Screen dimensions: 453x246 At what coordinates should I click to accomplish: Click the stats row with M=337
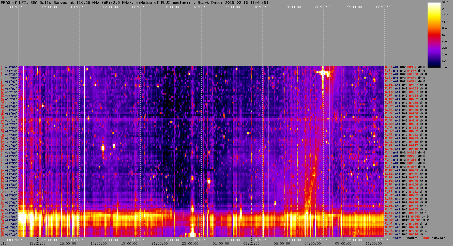(x=405, y=67)
